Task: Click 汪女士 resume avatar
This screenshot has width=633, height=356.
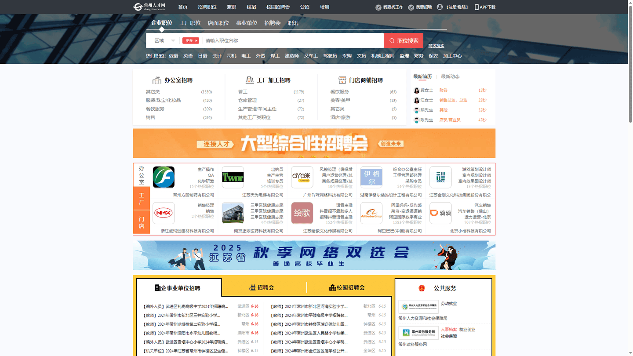Action: pos(416,100)
